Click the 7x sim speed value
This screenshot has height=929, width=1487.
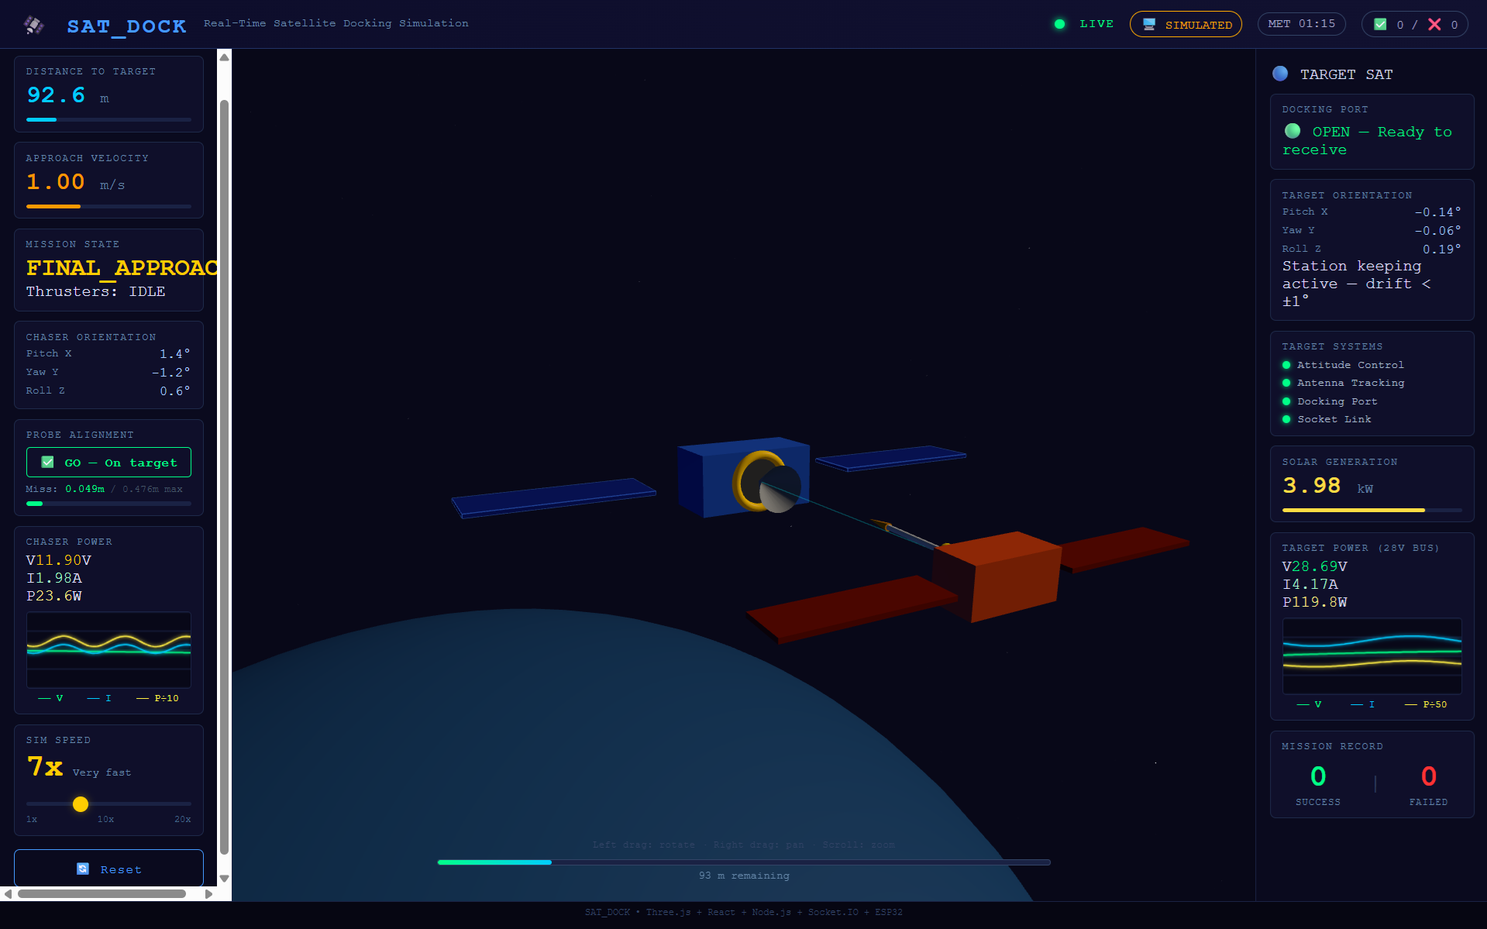[x=45, y=767]
